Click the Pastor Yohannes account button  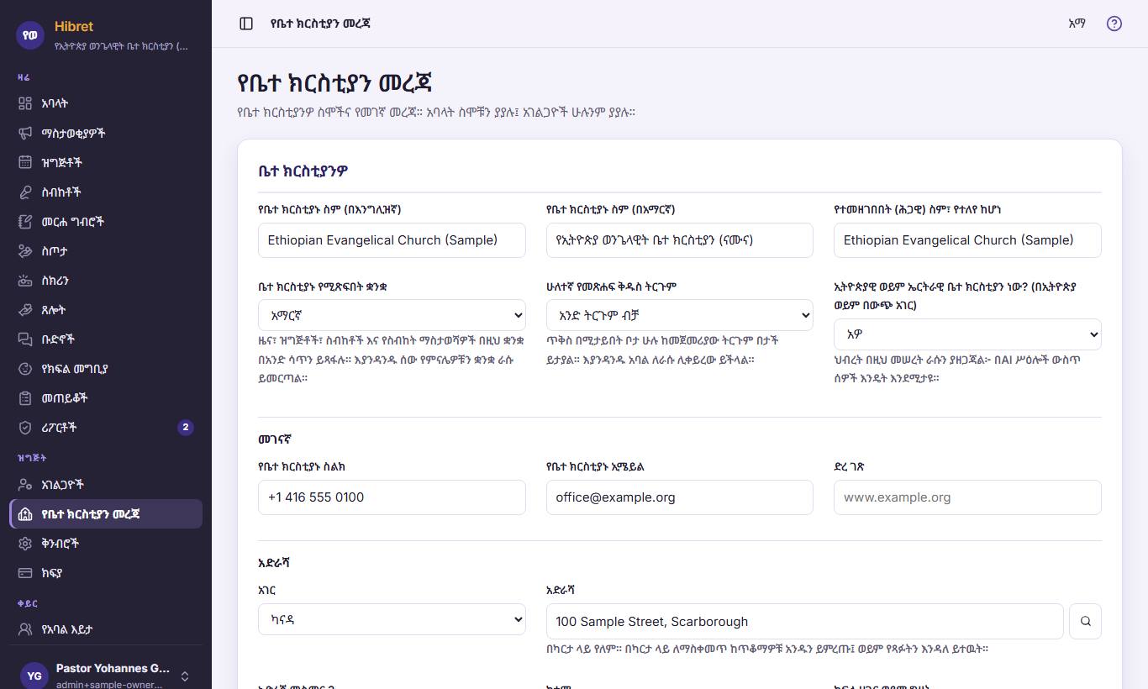pyautogui.click(x=106, y=676)
